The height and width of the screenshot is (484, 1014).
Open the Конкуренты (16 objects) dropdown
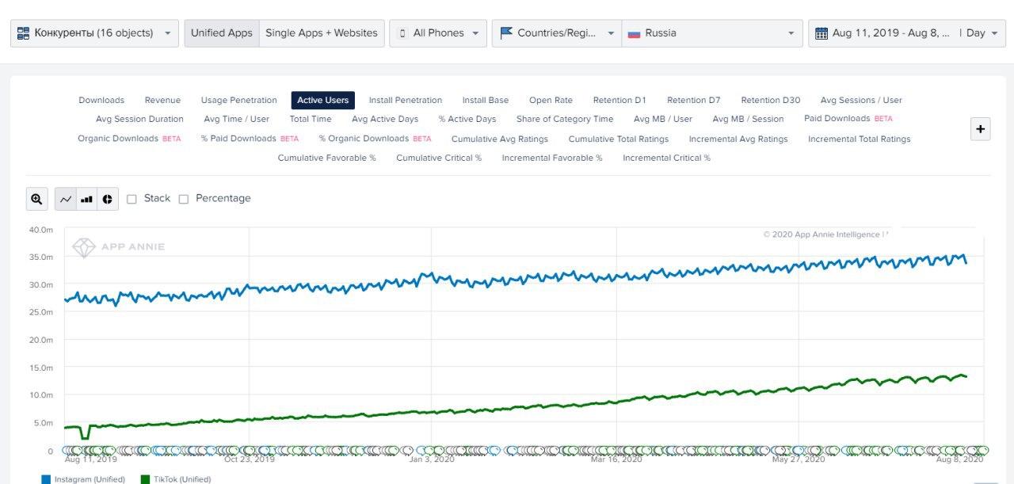coord(94,33)
